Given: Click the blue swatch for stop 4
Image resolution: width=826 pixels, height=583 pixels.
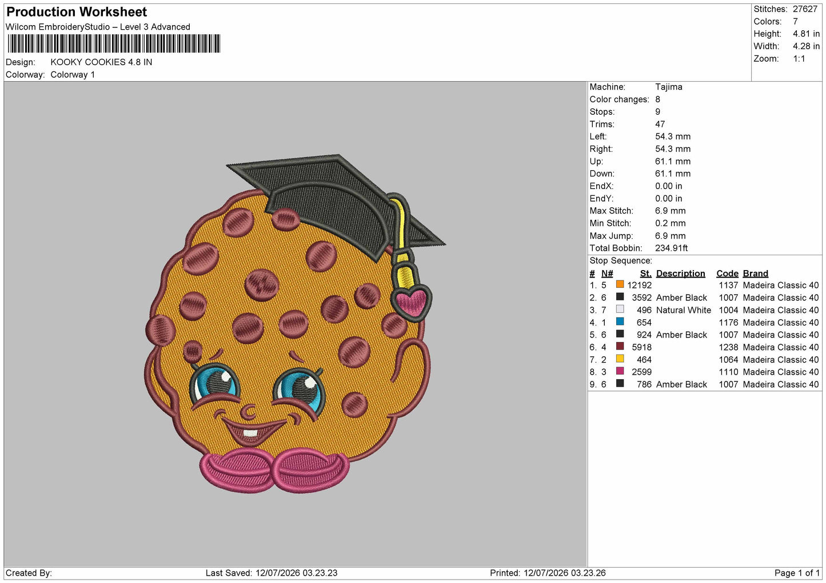Looking at the screenshot, I should (x=620, y=321).
